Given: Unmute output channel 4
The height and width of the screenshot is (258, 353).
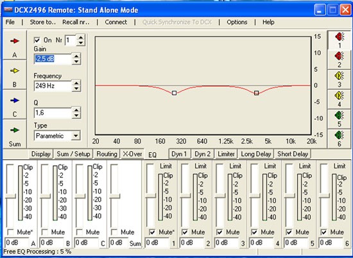Looking at the screenshot, I should [254, 232].
